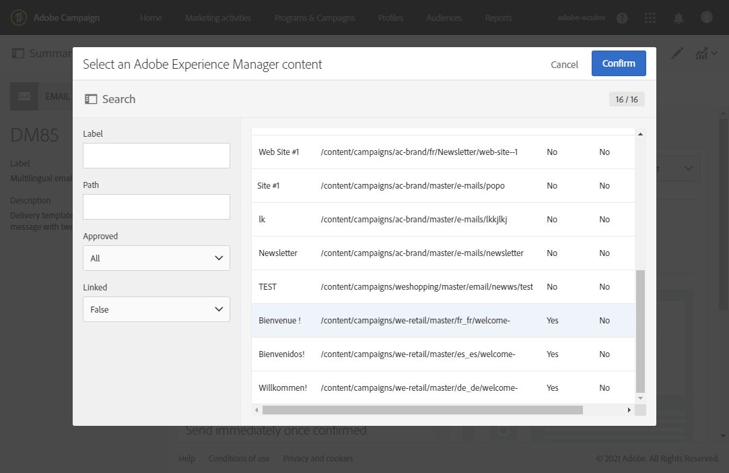The height and width of the screenshot is (473, 729).
Task: Click the email envelope icon
Action: [x=24, y=96]
